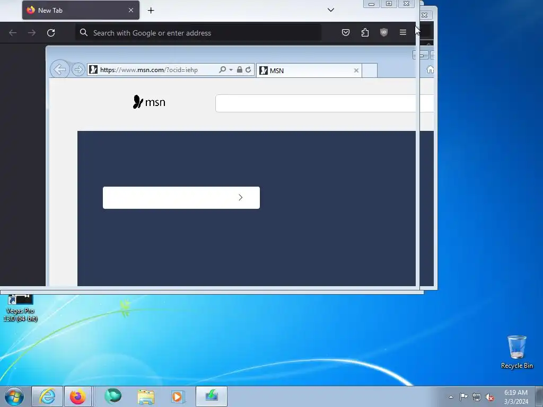Open the Firefox extensions puzzle icon
543x407 pixels.
[x=365, y=32]
